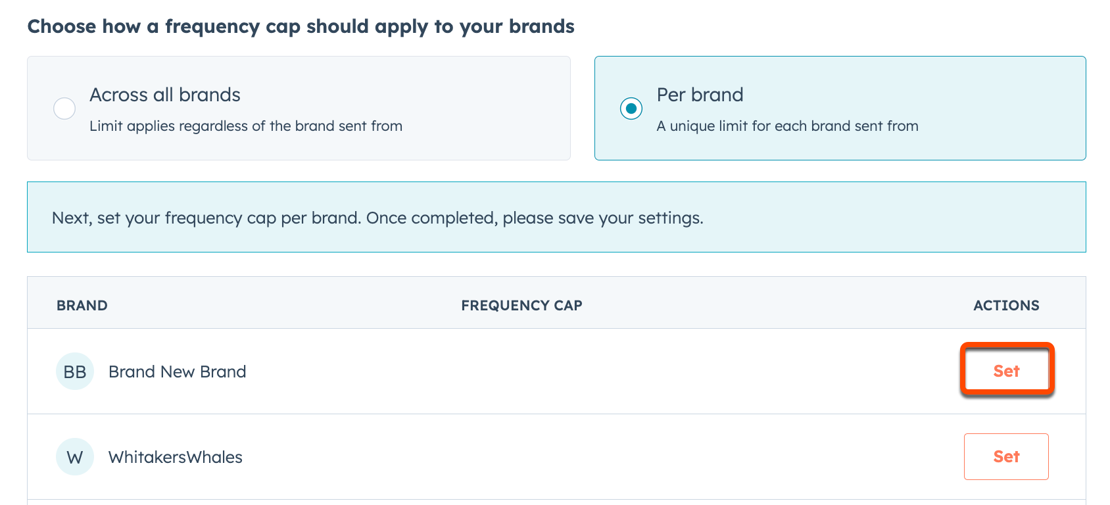Viewport: 1110px width, 505px height.
Task: Click the page heading about frequency caps
Action: tap(301, 26)
